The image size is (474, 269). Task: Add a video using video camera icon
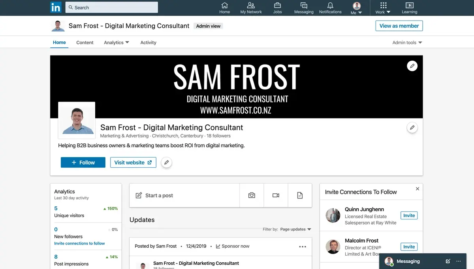click(x=276, y=195)
